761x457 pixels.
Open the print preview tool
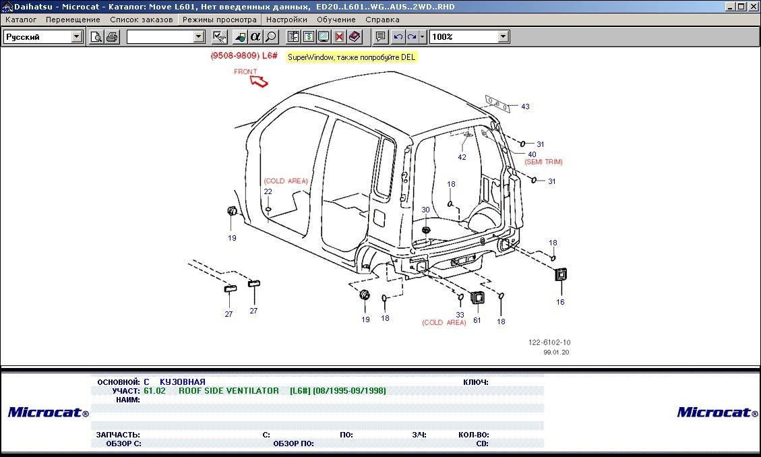click(96, 37)
